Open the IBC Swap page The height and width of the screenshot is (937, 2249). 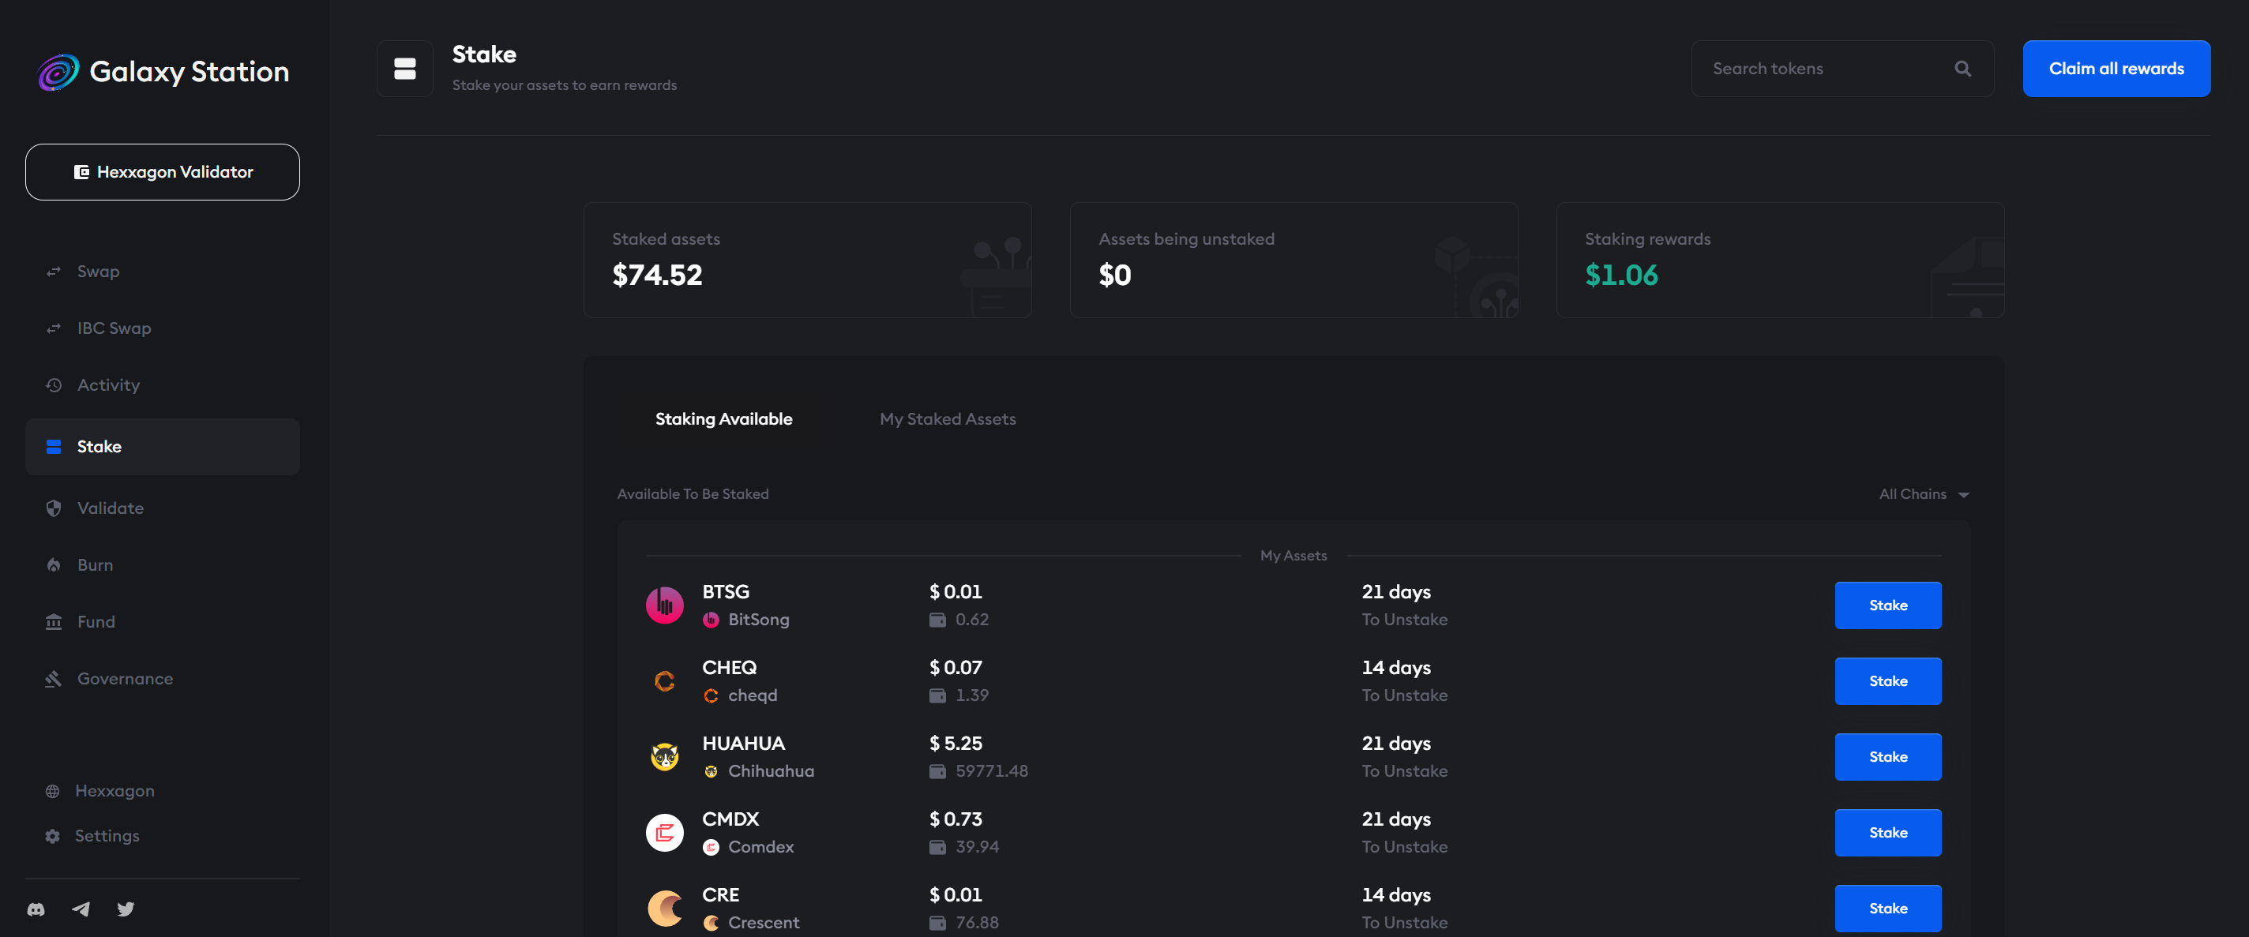(114, 328)
